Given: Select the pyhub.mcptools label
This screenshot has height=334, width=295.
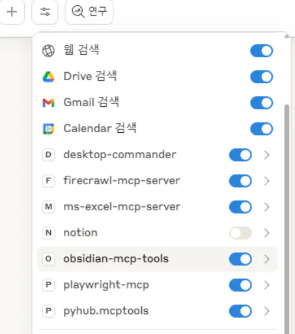Looking at the screenshot, I should [106, 311].
